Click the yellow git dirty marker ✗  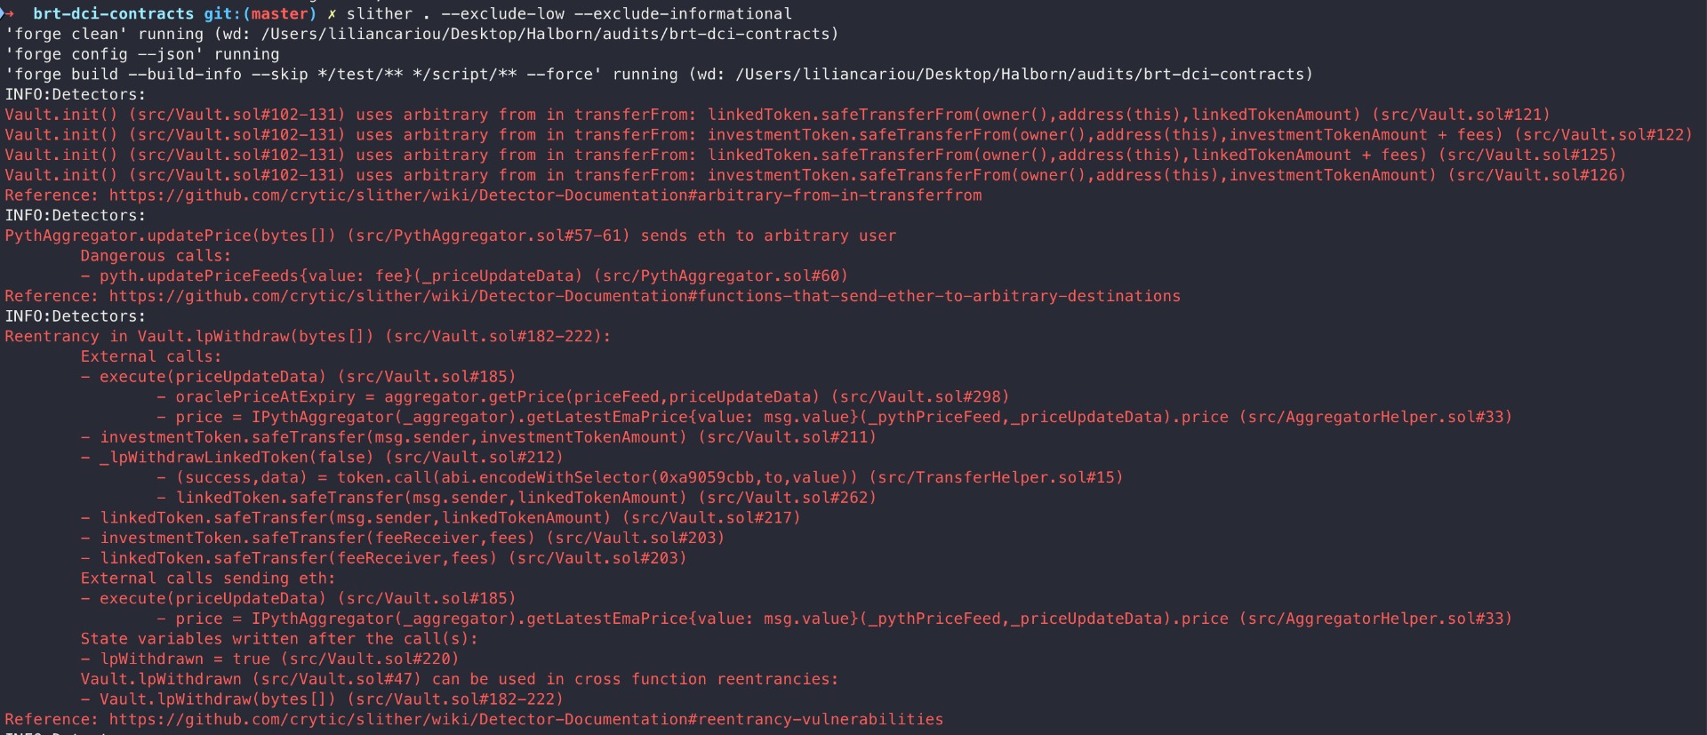coord(332,14)
